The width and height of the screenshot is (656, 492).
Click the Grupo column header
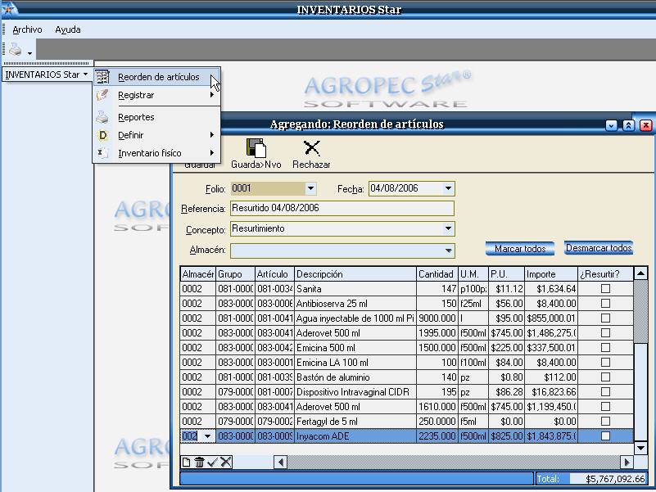[235, 274]
